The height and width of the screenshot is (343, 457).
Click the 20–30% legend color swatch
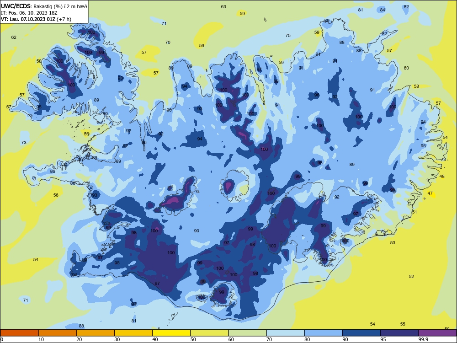tap(96, 333)
